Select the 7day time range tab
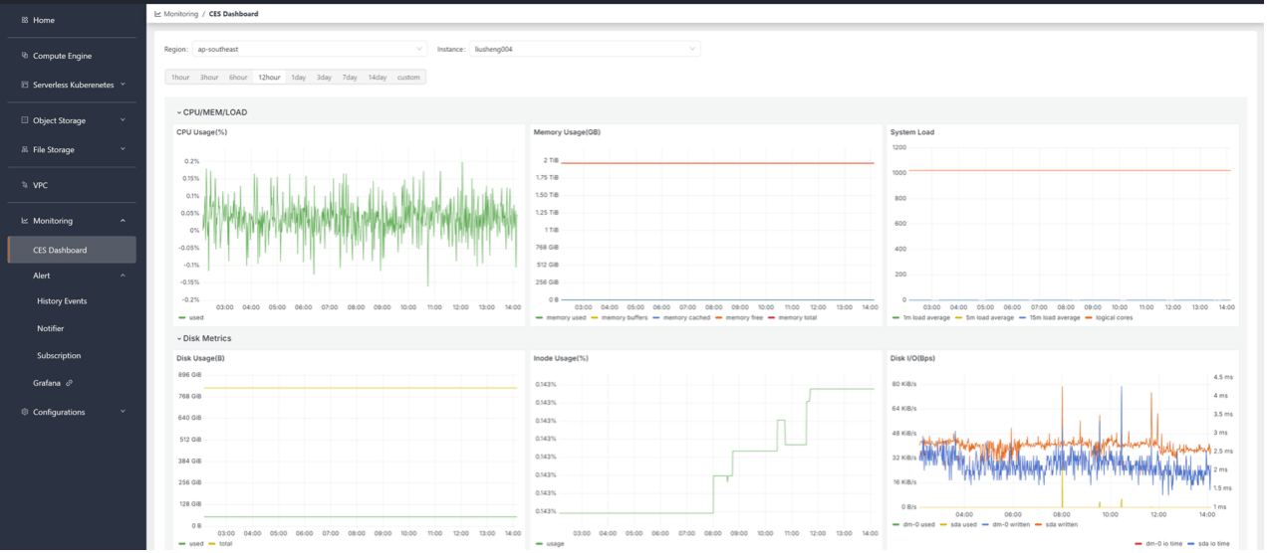 [350, 78]
